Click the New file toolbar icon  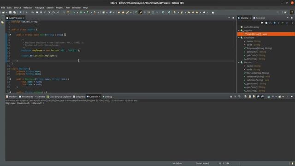point(3,12)
